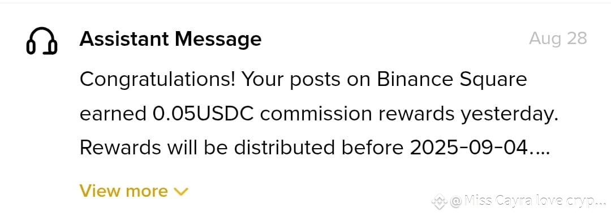Select the 0.05USDC reward amount
The image size is (611, 216).
(201, 114)
